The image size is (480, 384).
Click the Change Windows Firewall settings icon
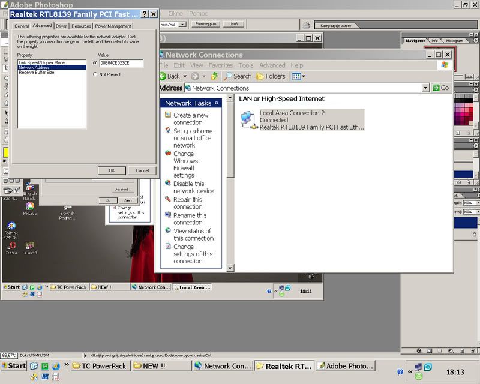click(x=168, y=153)
